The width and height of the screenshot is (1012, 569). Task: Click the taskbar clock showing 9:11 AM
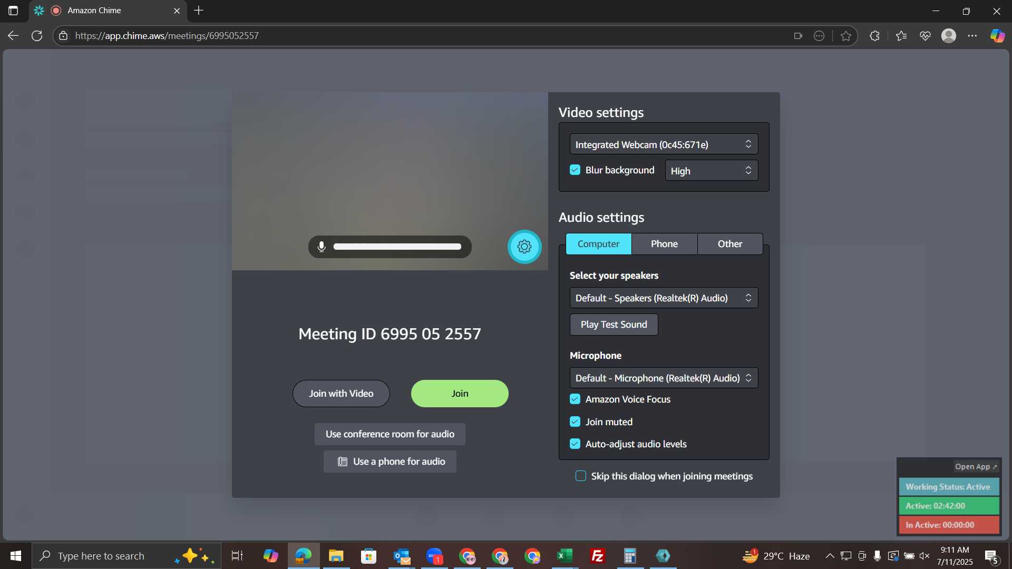pos(955,556)
